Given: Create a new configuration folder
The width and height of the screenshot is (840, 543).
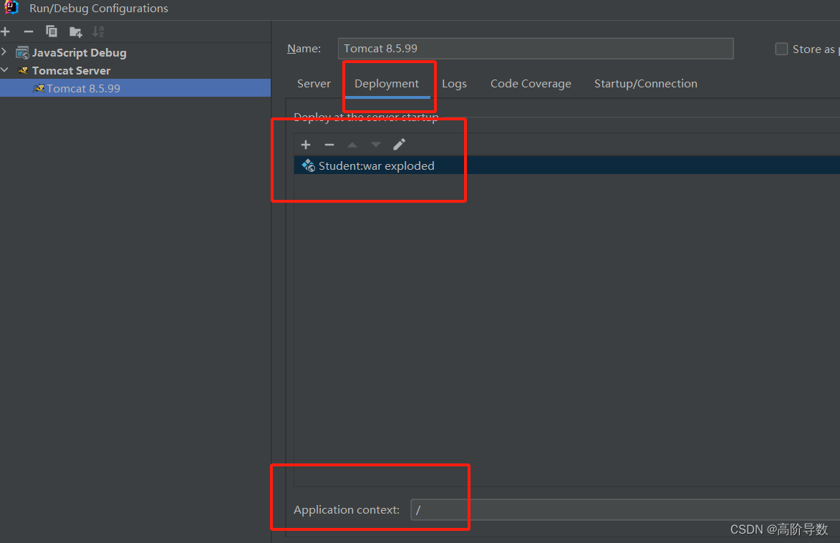Looking at the screenshot, I should pos(75,32).
